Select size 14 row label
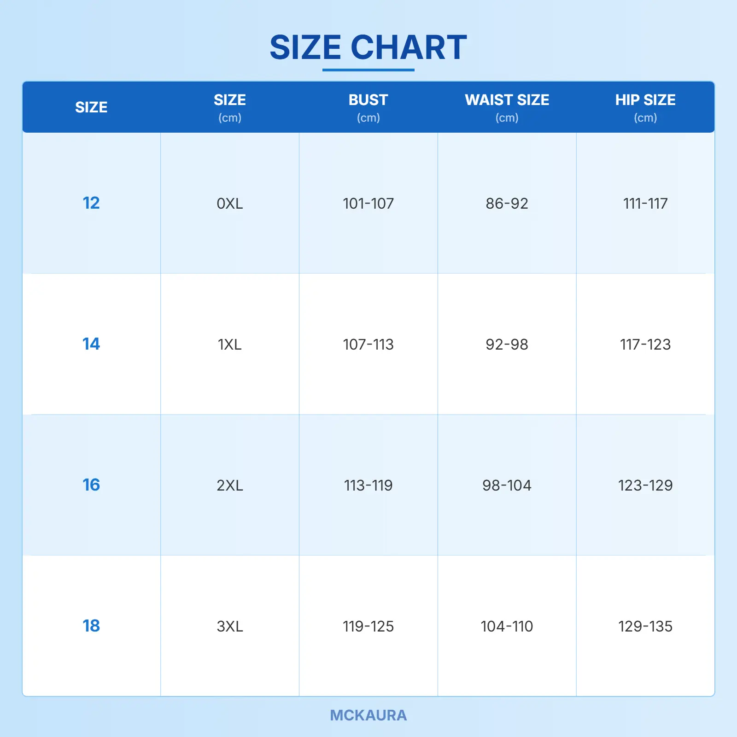The height and width of the screenshot is (737, 737). click(91, 344)
